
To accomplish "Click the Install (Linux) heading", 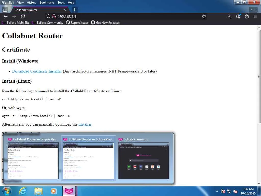I will tap(17, 81).
